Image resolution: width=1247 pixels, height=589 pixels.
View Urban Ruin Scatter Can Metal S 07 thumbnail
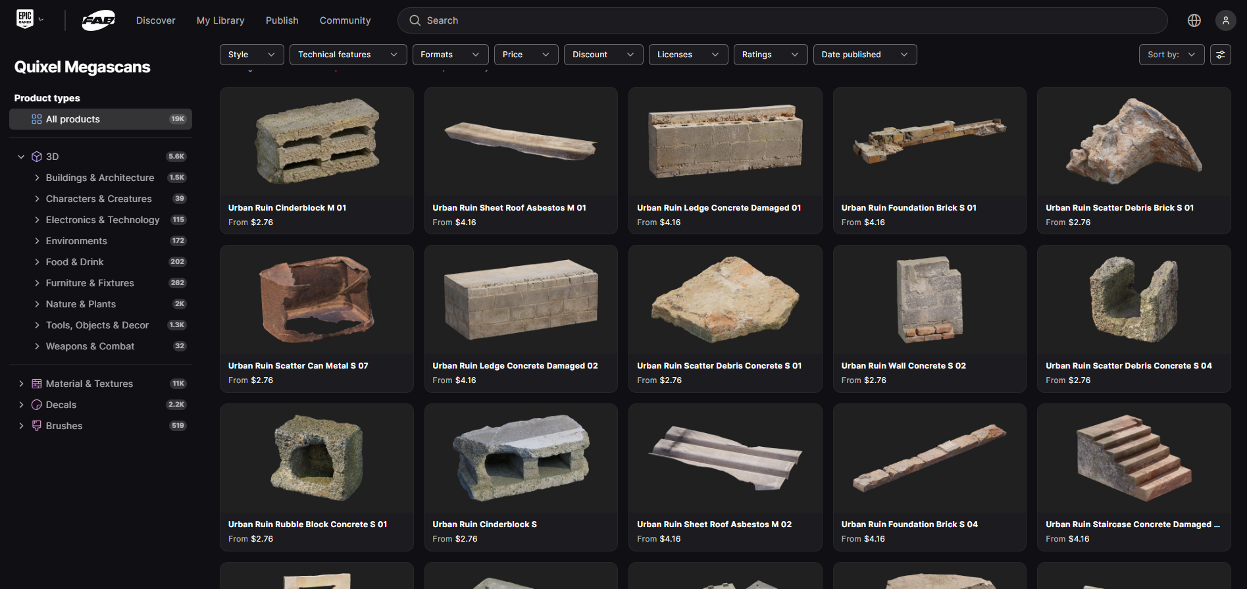pyautogui.click(x=317, y=299)
